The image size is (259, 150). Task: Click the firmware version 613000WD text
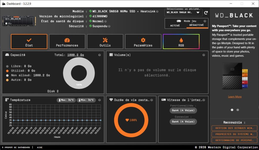100,16
